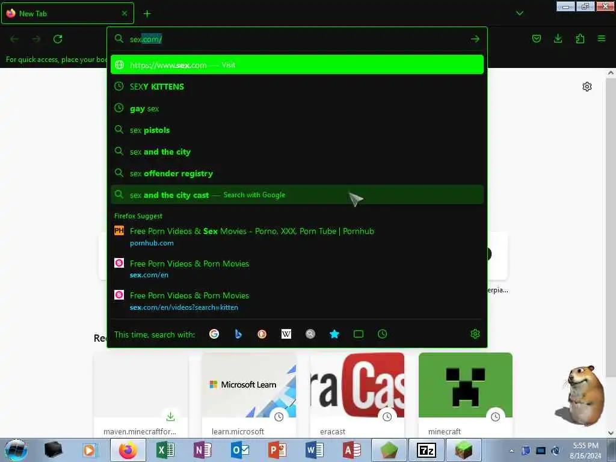Select the 'sex and the city' suggestion

coord(297,152)
